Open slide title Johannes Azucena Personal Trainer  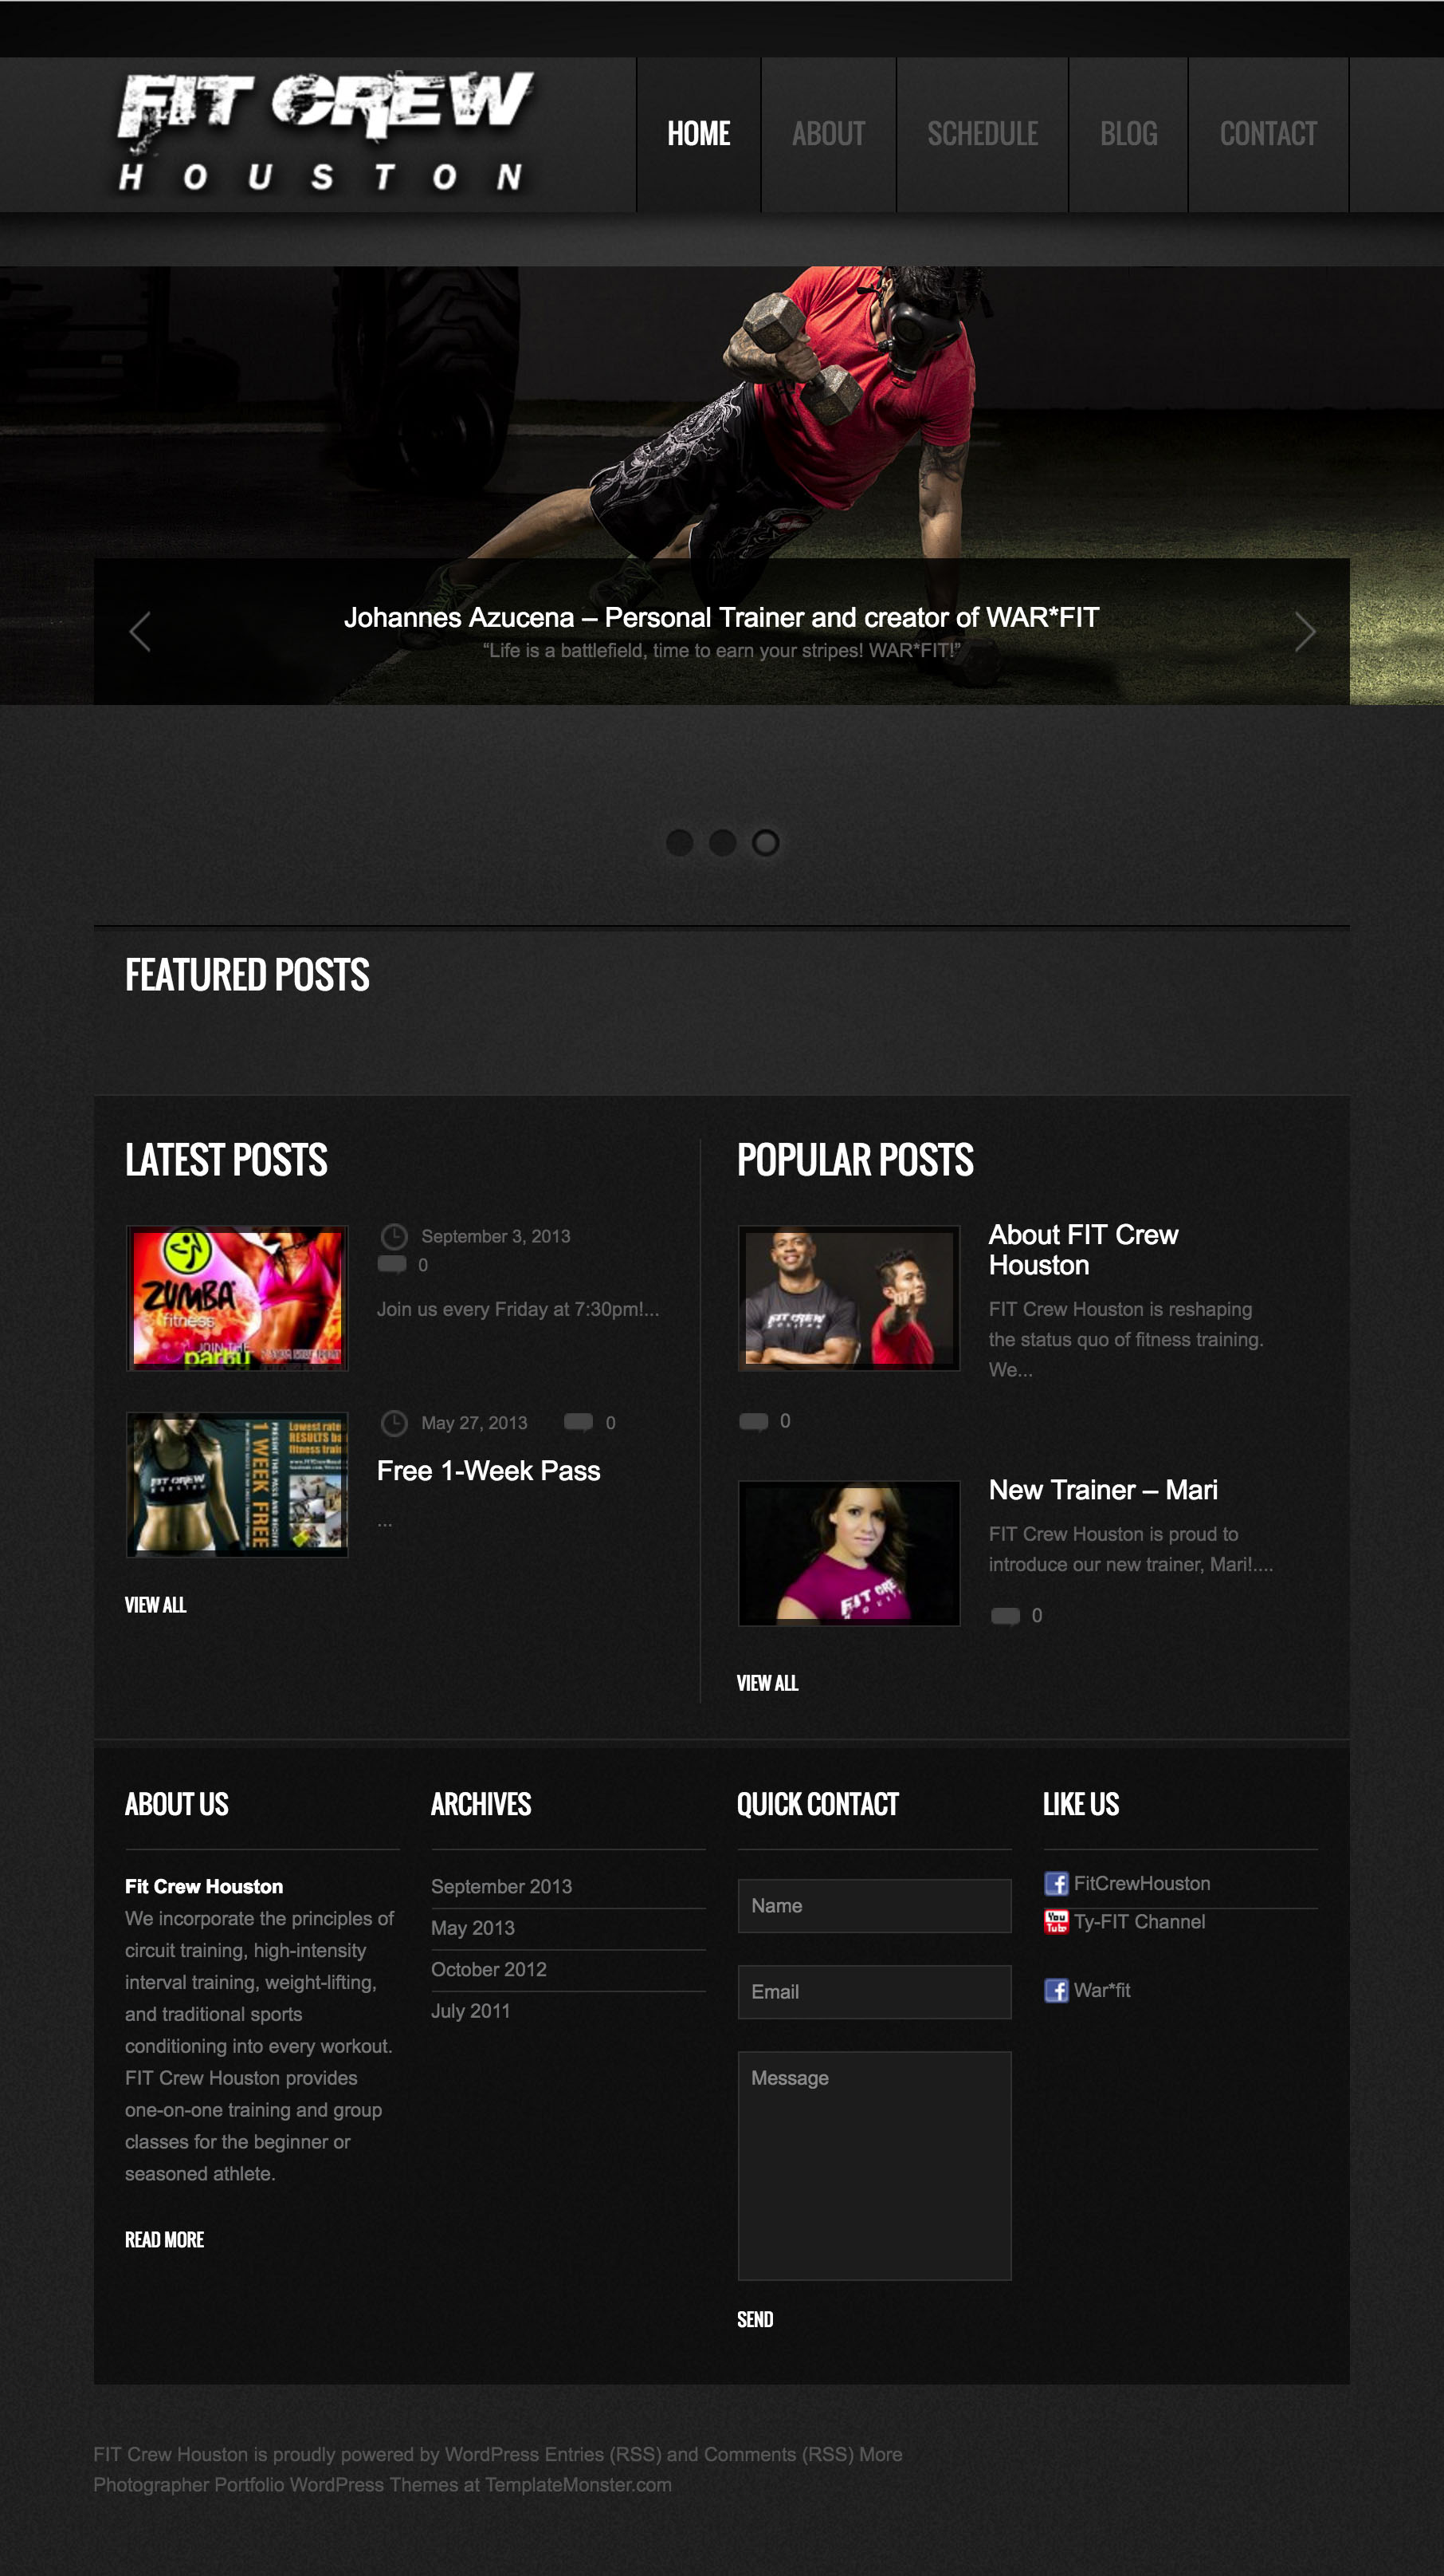[721, 617]
